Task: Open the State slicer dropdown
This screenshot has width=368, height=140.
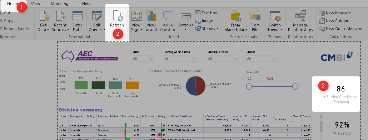Action: click(x=143, y=59)
